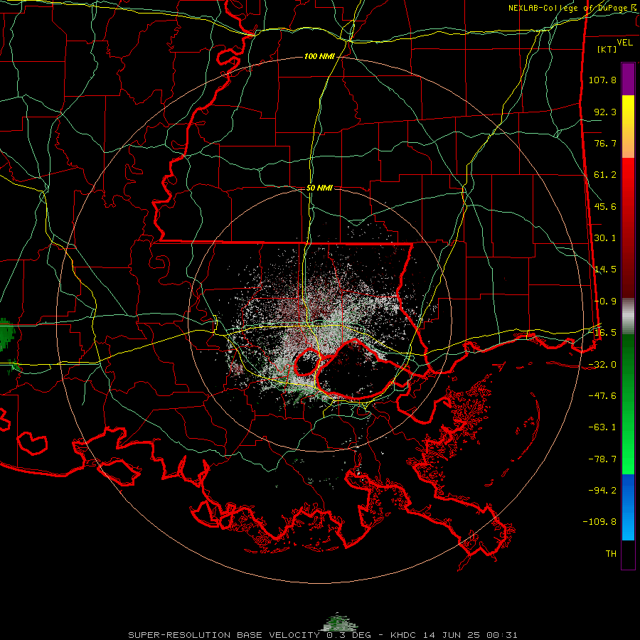This screenshot has height=640, width=640.
Task: Click the purple segment of the velocity color bar
Action: point(628,79)
